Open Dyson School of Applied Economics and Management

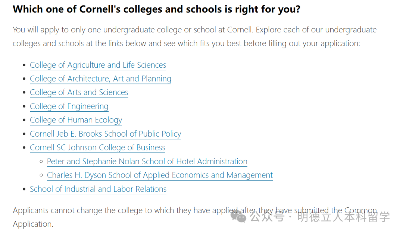click(160, 175)
